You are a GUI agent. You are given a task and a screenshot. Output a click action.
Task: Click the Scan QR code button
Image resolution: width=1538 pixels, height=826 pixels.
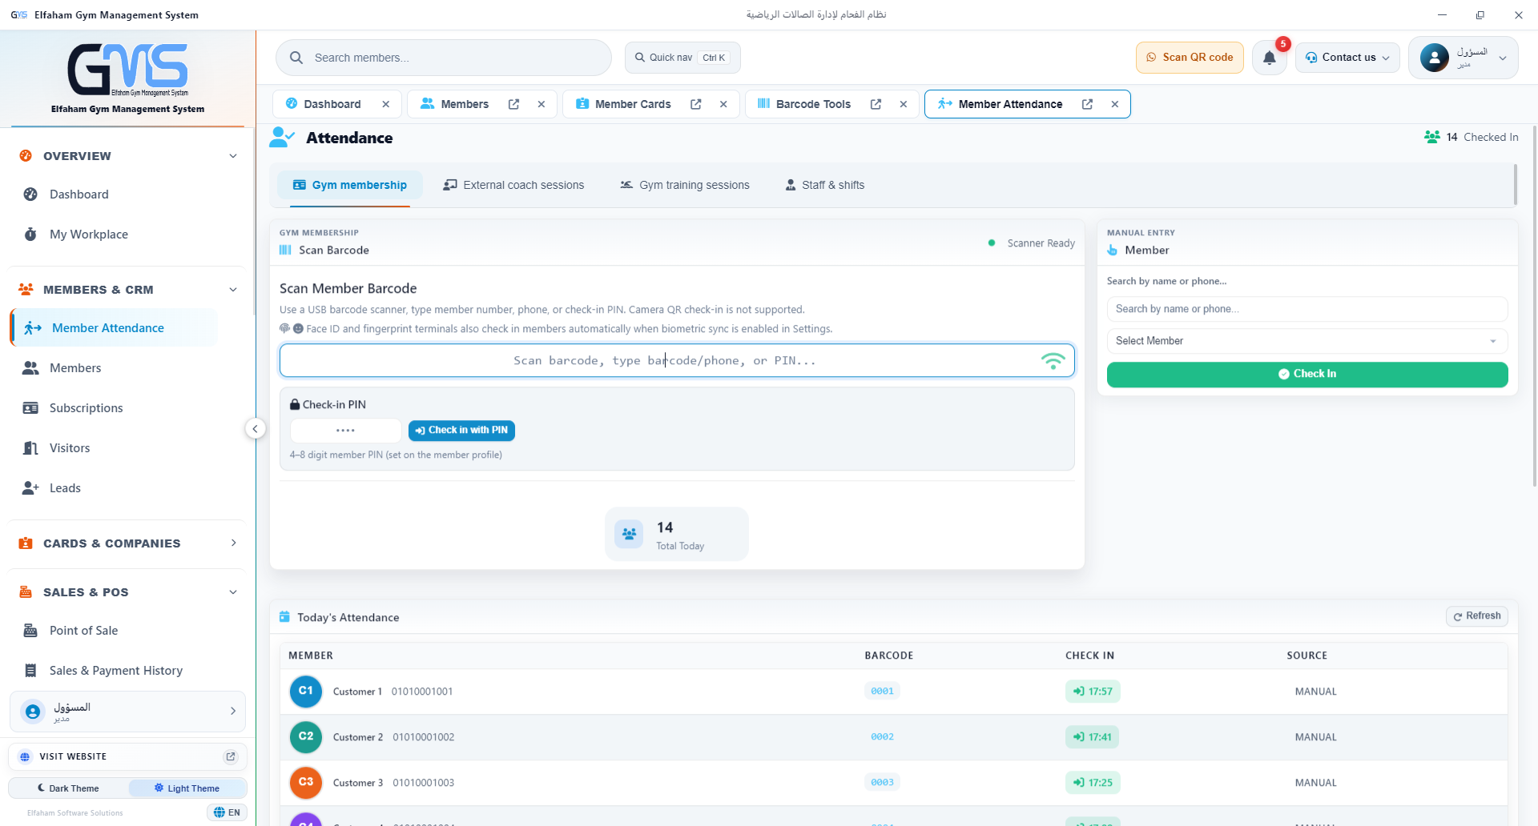click(1190, 58)
